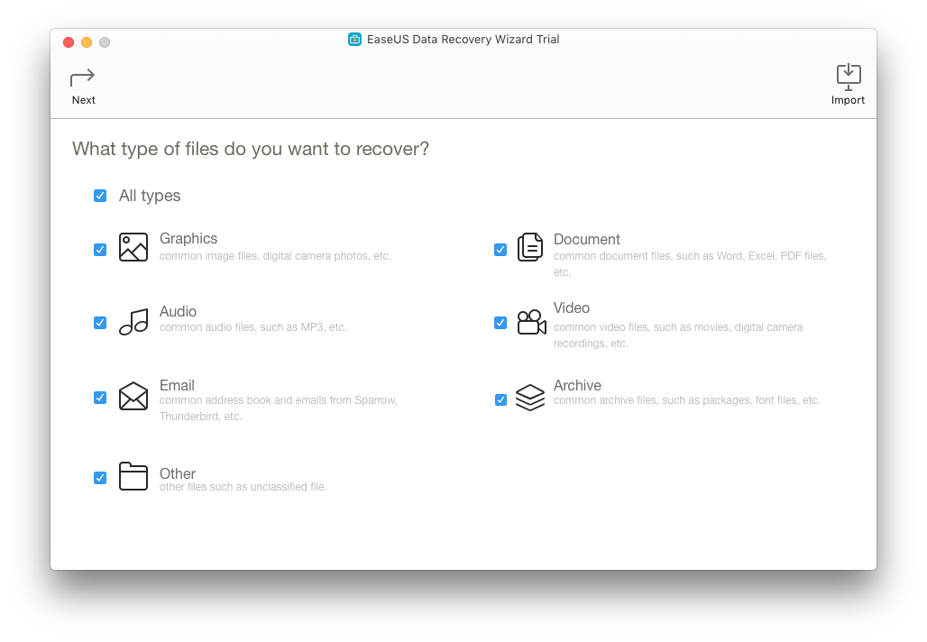Click the Next arrow icon in toolbar
This screenshot has height=642, width=927.
click(x=83, y=78)
